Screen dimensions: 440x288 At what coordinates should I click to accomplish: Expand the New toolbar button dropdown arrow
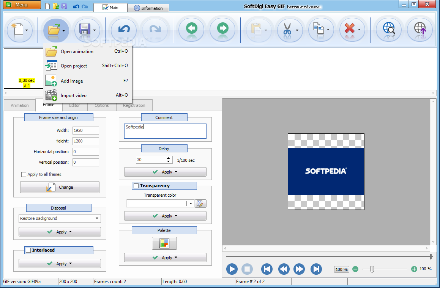tap(27, 30)
